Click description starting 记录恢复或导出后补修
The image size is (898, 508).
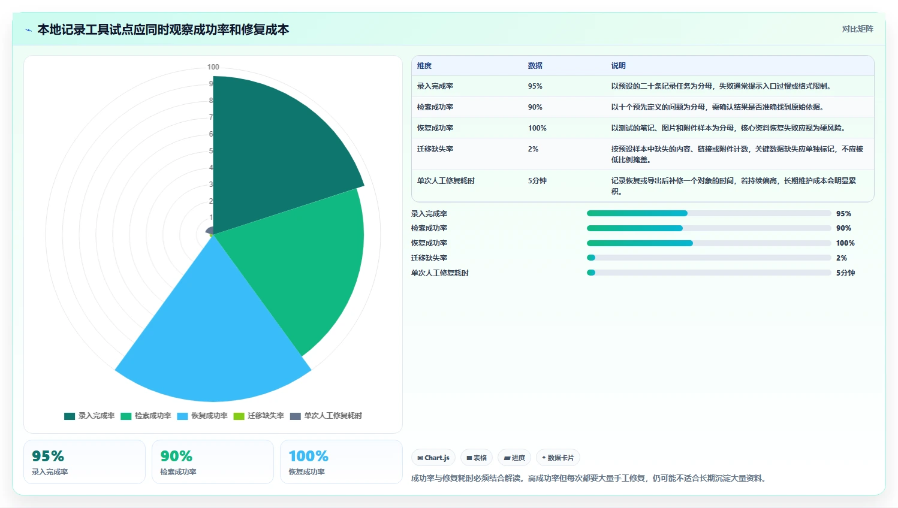(x=734, y=186)
